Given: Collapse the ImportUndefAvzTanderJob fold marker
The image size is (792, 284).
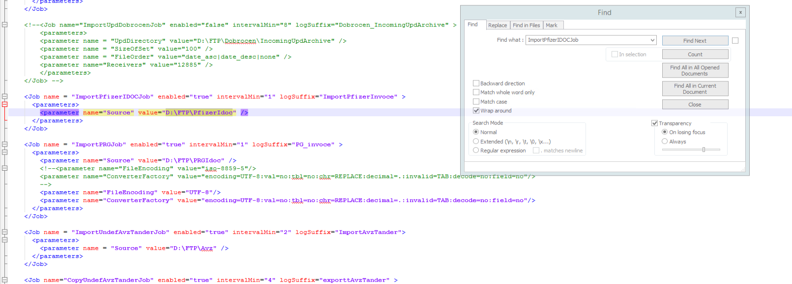Looking at the screenshot, I should point(4,232).
